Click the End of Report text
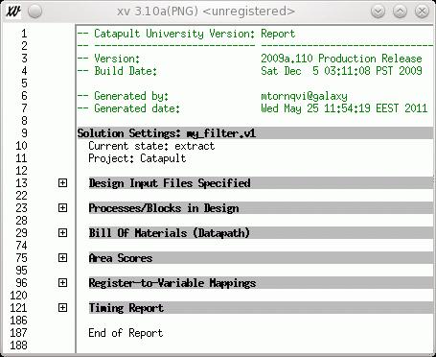 click(x=126, y=333)
